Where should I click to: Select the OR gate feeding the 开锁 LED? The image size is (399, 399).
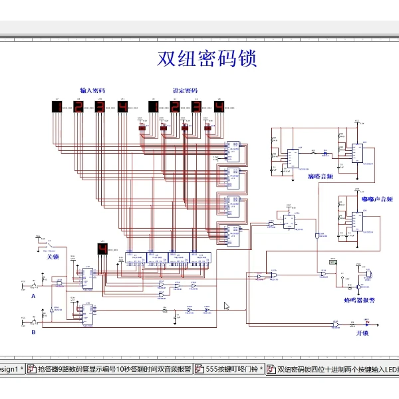coord(336,325)
